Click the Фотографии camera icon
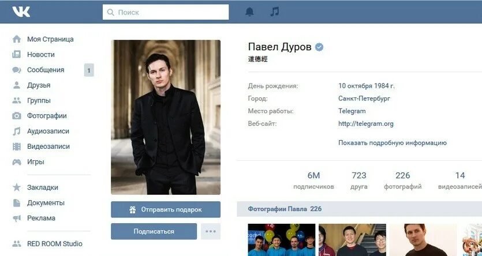This screenshot has width=482, height=256. (x=17, y=116)
